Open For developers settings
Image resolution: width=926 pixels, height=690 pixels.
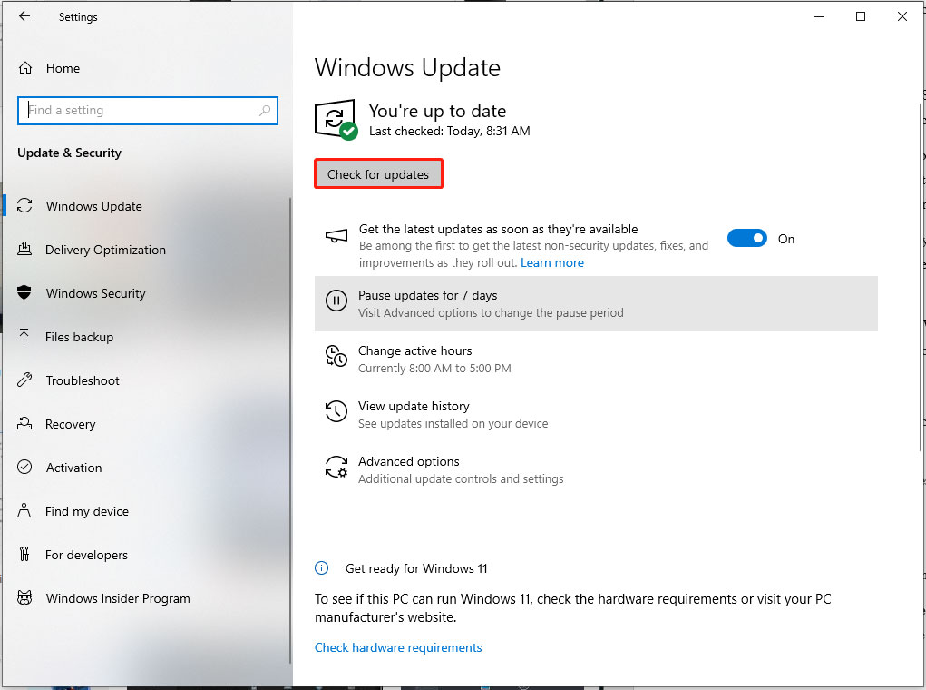[146, 555]
